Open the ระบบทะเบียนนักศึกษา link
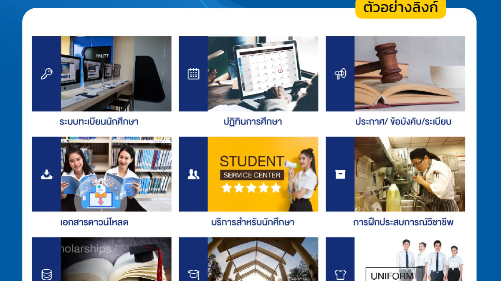The image size is (501, 281). [99, 122]
